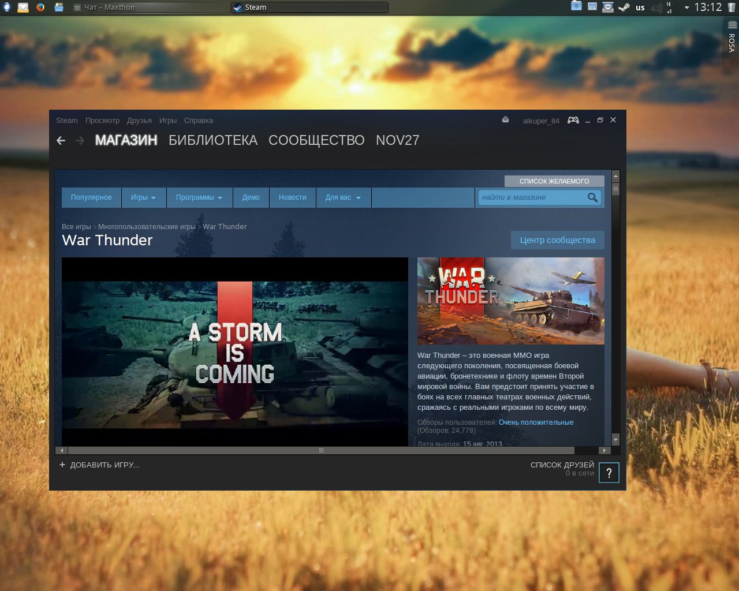Image resolution: width=739 pixels, height=591 pixels.
Task: Click the horizontal scrollbar left arrow
Action: click(x=62, y=450)
